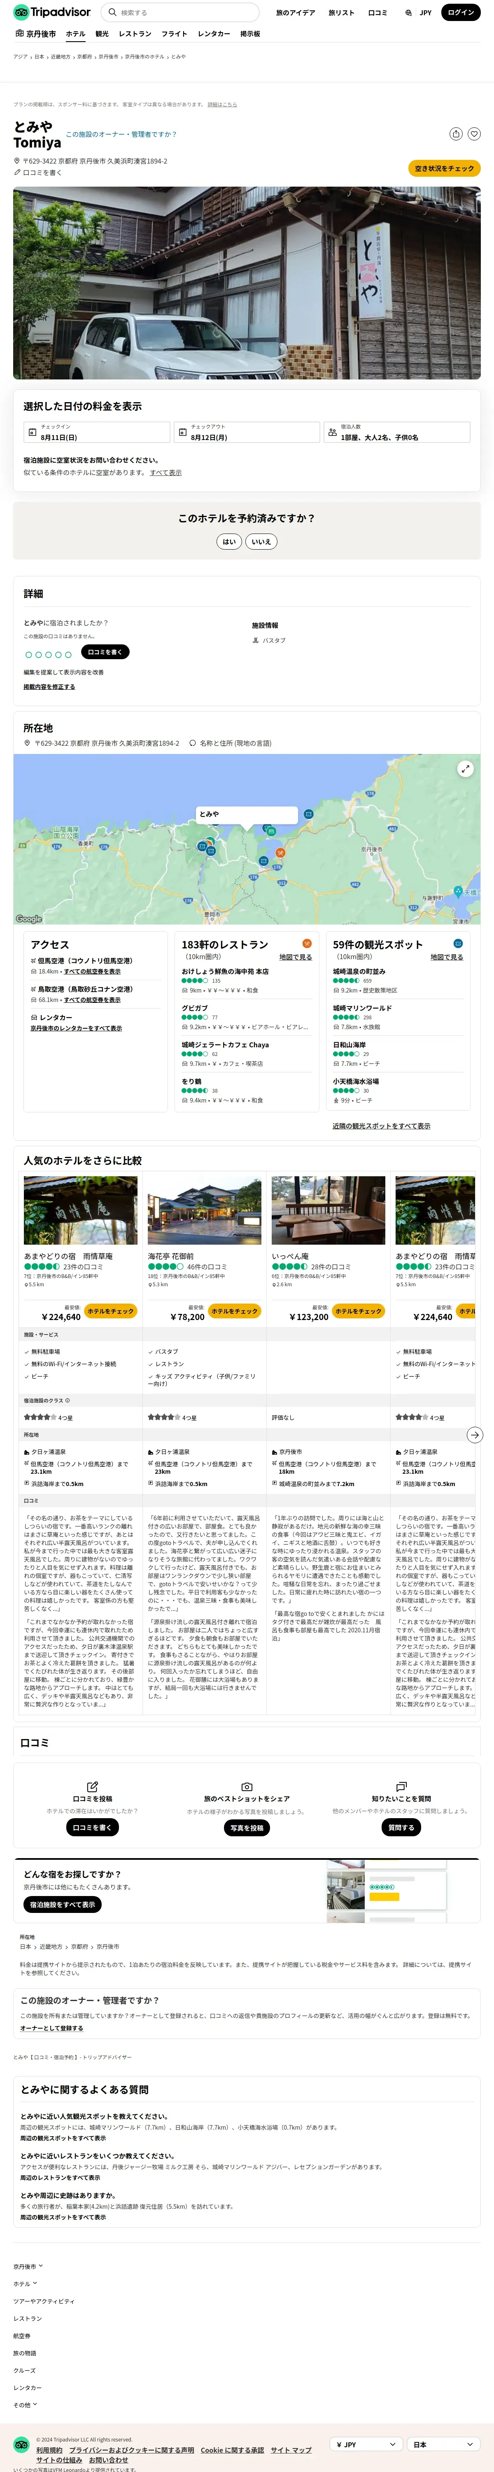Open 旅リスト in the top menu
The image size is (494, 2472).
click(342, 12)
